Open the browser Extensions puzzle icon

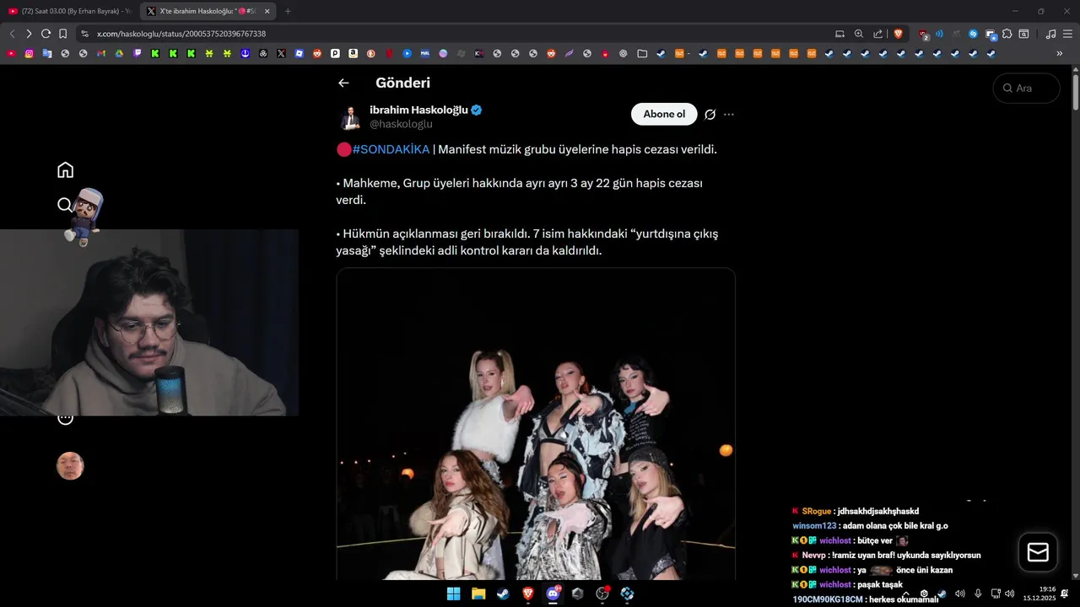click(x=1007, y=34)
